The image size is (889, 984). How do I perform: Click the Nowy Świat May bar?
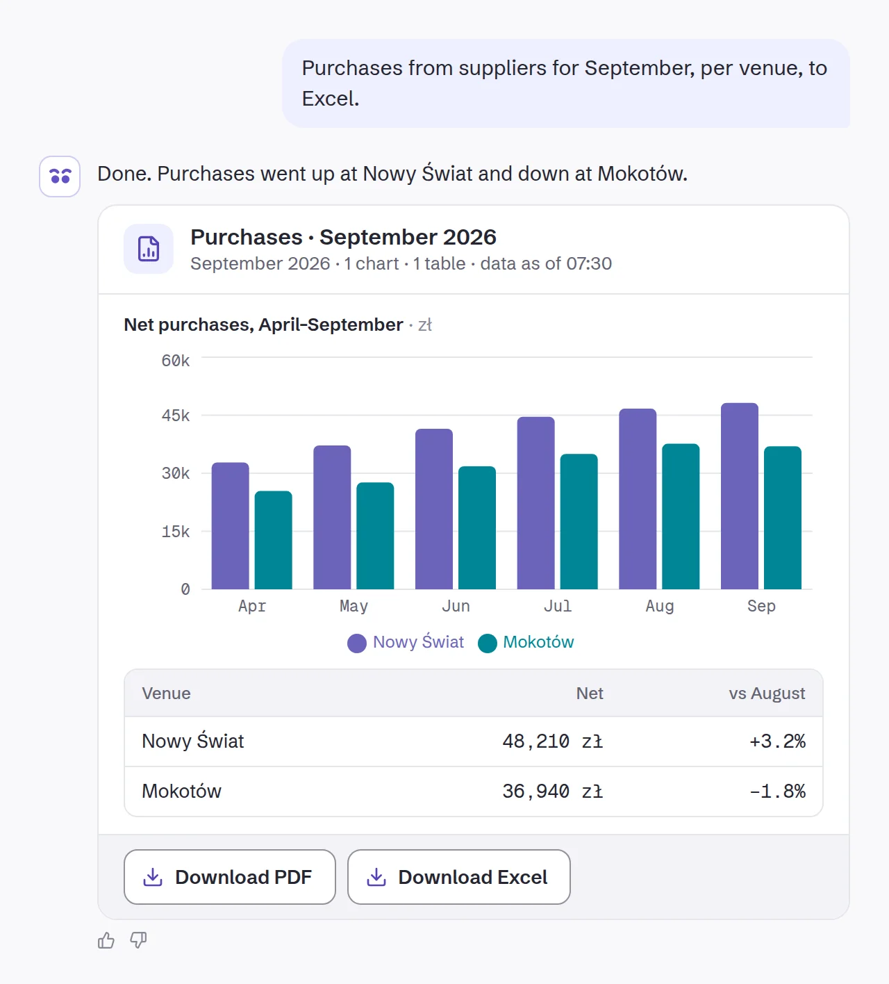332,517
